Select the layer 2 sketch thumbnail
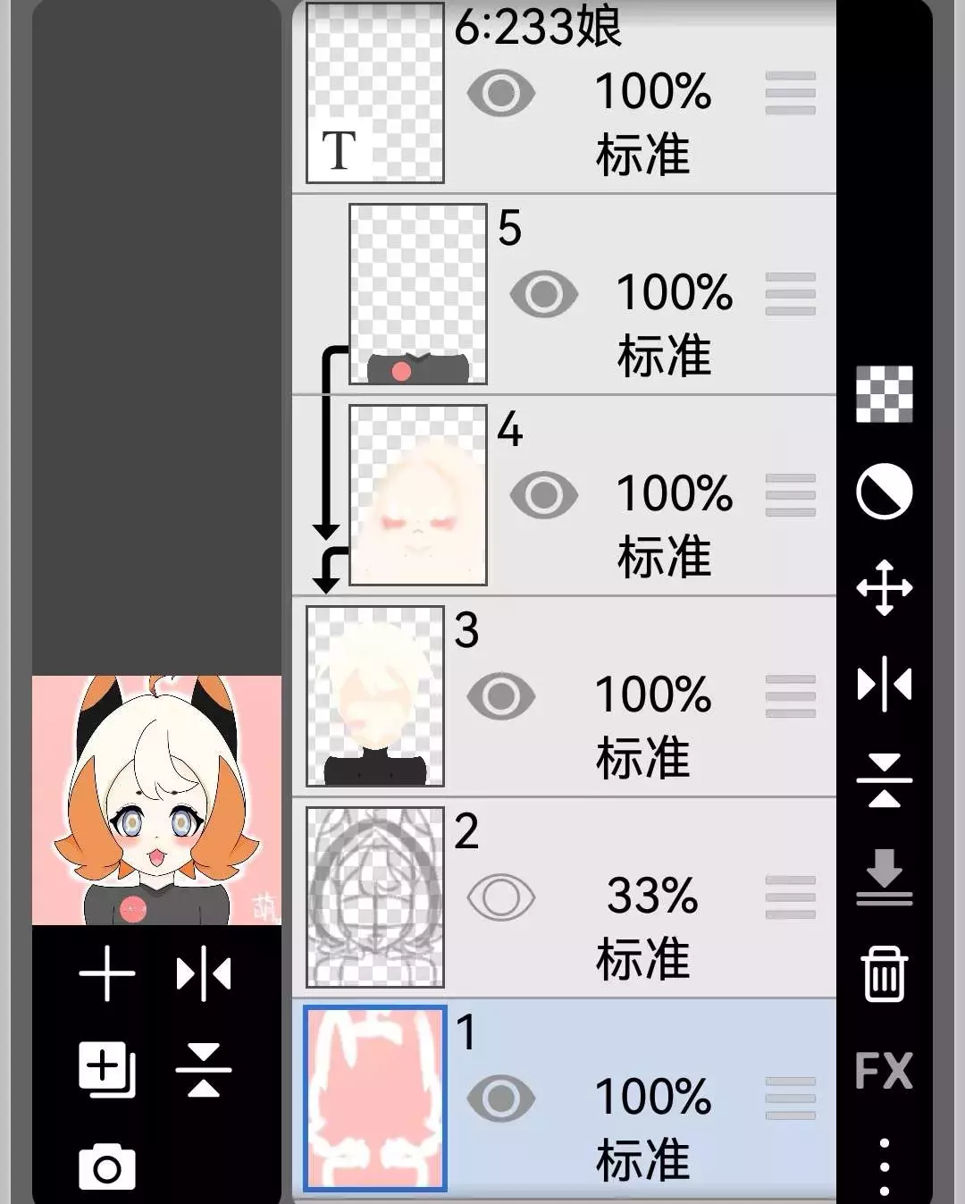Viewport: 965px width, 1204px height. click(x=375, y=897)
